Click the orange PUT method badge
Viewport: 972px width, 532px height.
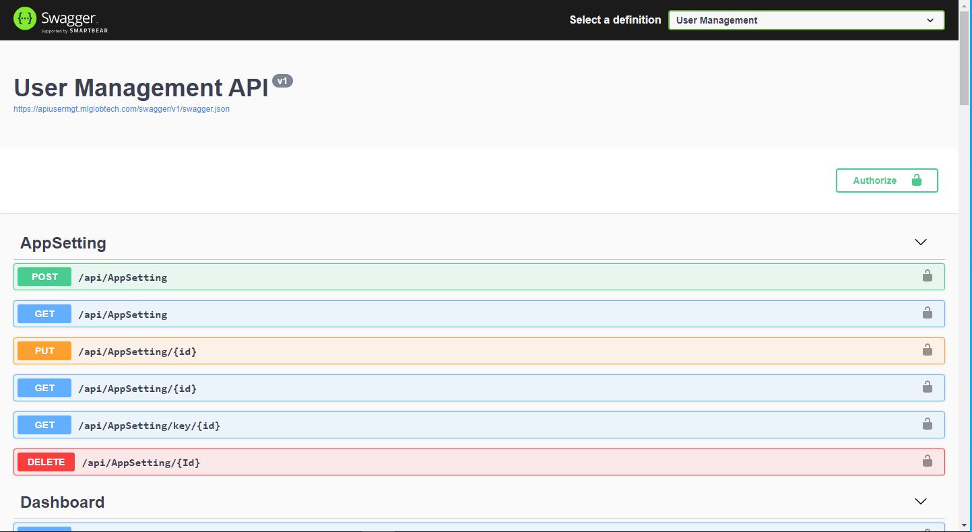44,351
